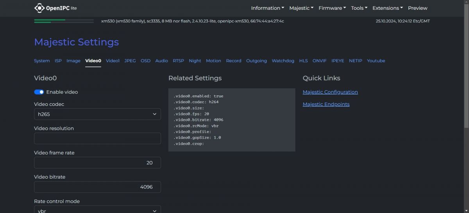Switch to the ONVIF tab
This screenshot has width=469, height=213.
[320, 61]
